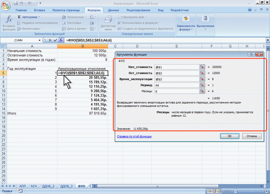The image size is (270, 194).
Task: Click the vertical scrollbar of the worksheet
Action: 268,110
